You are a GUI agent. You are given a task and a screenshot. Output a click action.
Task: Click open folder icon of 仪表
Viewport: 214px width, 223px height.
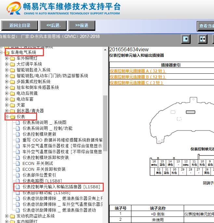(13, 117)
